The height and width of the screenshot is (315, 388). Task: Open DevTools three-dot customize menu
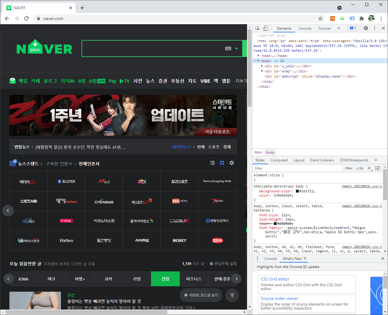(x=375, y=28)
